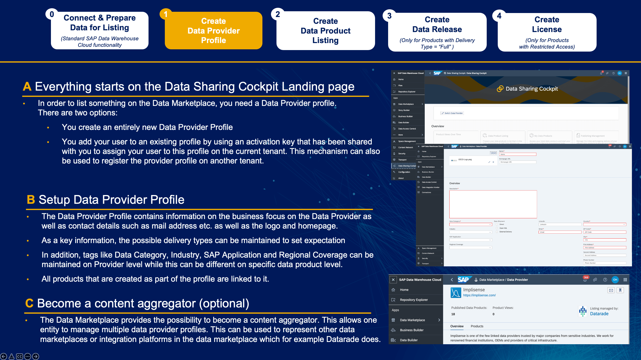Viewport: 641px width, 360px height.
Task: Open Configuration in the sidebar
Action: click(404, 172)
